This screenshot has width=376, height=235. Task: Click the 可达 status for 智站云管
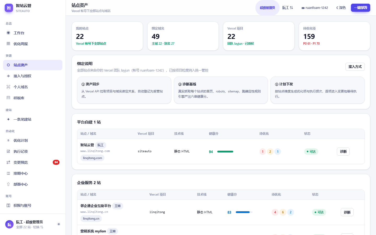point(311,152)
